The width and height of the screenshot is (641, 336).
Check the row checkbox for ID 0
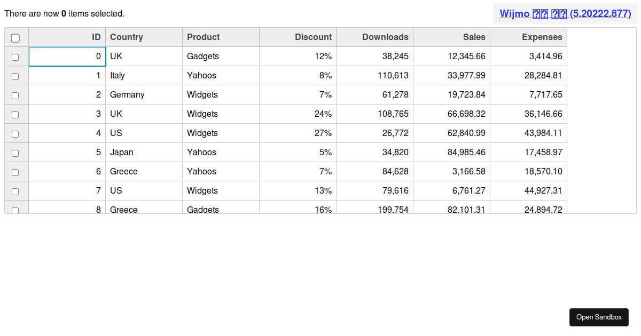(x=15, y=57)
